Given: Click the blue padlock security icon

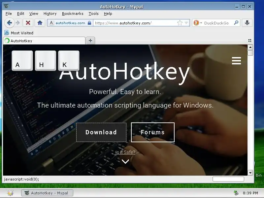Looking at the screenshot, I should pyautogui.click(x=89, y=23).
